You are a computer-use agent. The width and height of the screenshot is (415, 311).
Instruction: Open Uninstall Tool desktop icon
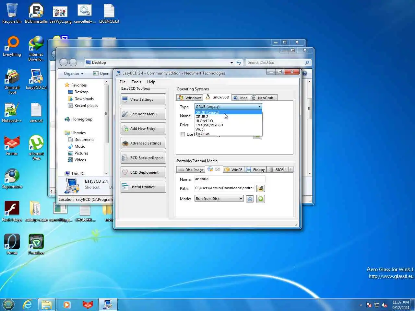tap(12, 81)
